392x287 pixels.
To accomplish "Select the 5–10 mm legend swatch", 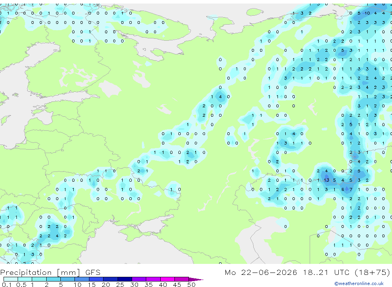I will pos(67,279).
